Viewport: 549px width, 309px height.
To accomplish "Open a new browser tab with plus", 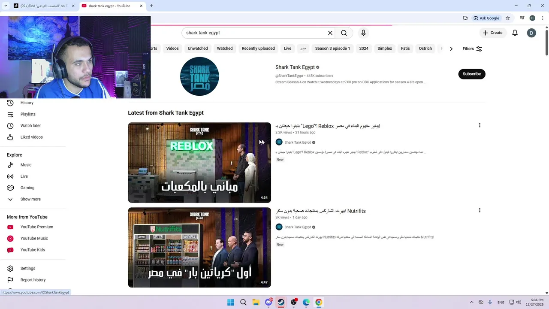I will coord(151,6).
